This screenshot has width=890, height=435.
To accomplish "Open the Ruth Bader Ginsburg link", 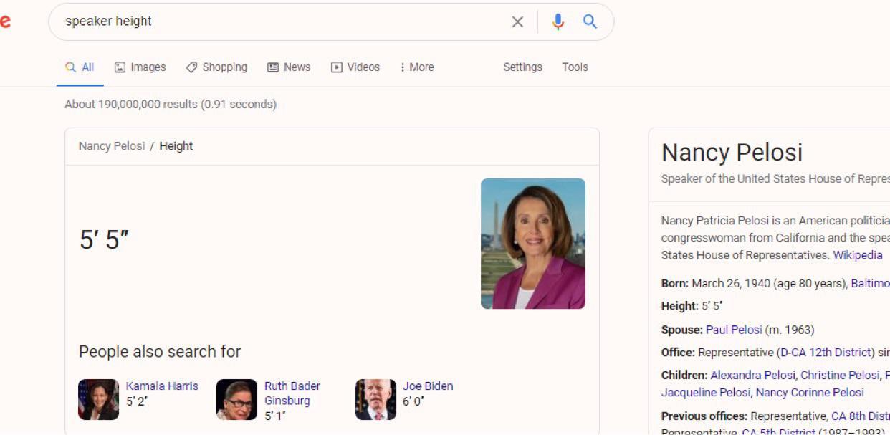I will click(292, 393).
